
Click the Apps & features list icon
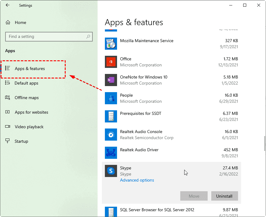[8, 68]
